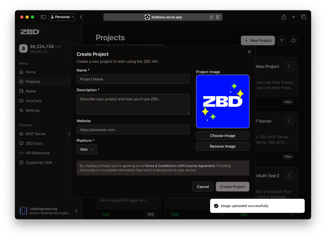The width and height of the screenshot is (326, 239).
Task: Click the Bitcoin balance icon
Action: 23,48
